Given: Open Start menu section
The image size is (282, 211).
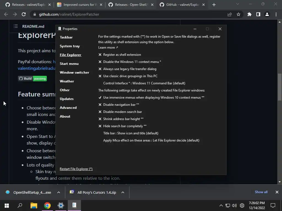Looking at the screenshot, I should click(69, 64).
